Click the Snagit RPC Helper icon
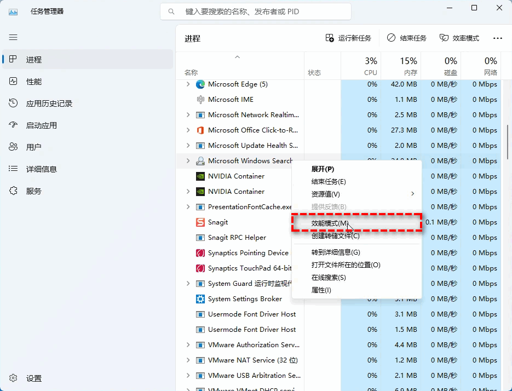This screenshot has width=512, height=391. click(200, 238)
